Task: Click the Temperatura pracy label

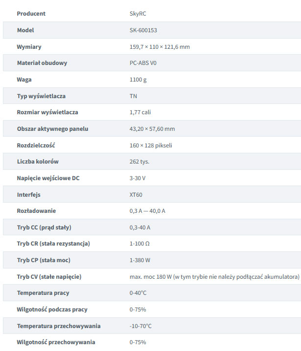Action: pyautogui.click(x=43, y=293)
